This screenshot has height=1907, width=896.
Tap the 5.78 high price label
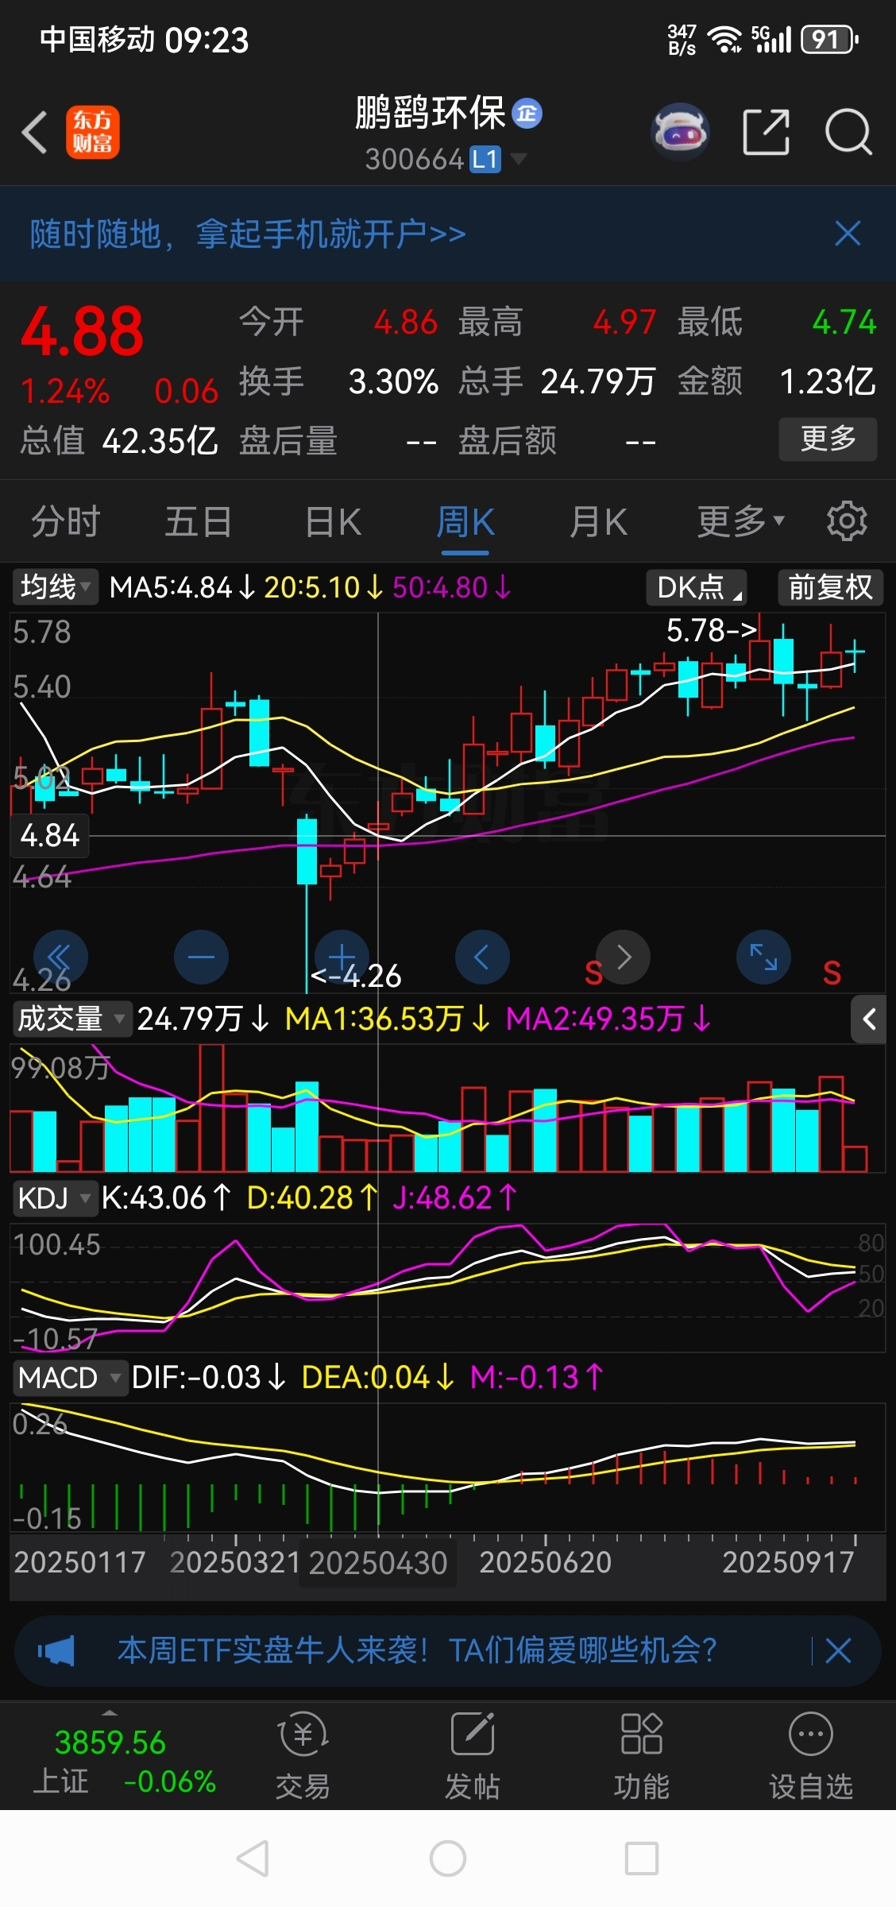pos(711,630)
